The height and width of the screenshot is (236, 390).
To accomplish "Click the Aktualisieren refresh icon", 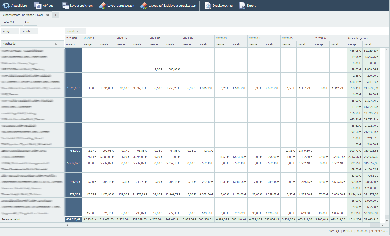I will (x=6, y=5).
